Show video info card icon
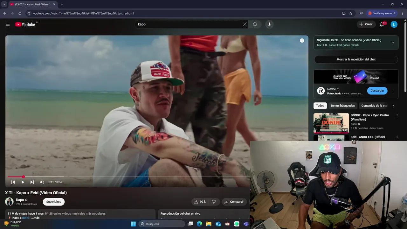The image size is (407, 229). [x=302, y=40]
